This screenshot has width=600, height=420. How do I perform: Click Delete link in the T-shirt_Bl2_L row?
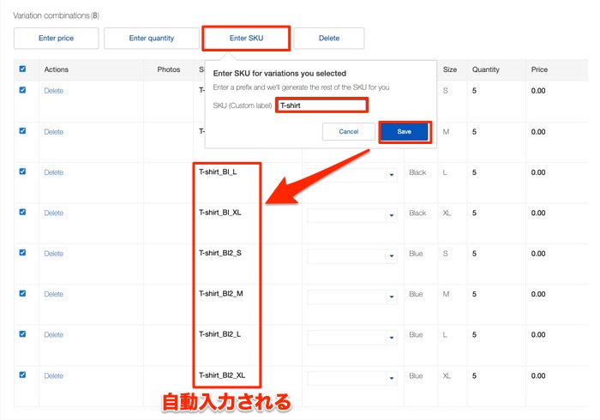tap(53, 335)
